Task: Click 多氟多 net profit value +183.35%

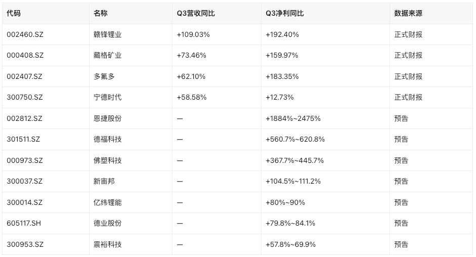Action: 282,76
